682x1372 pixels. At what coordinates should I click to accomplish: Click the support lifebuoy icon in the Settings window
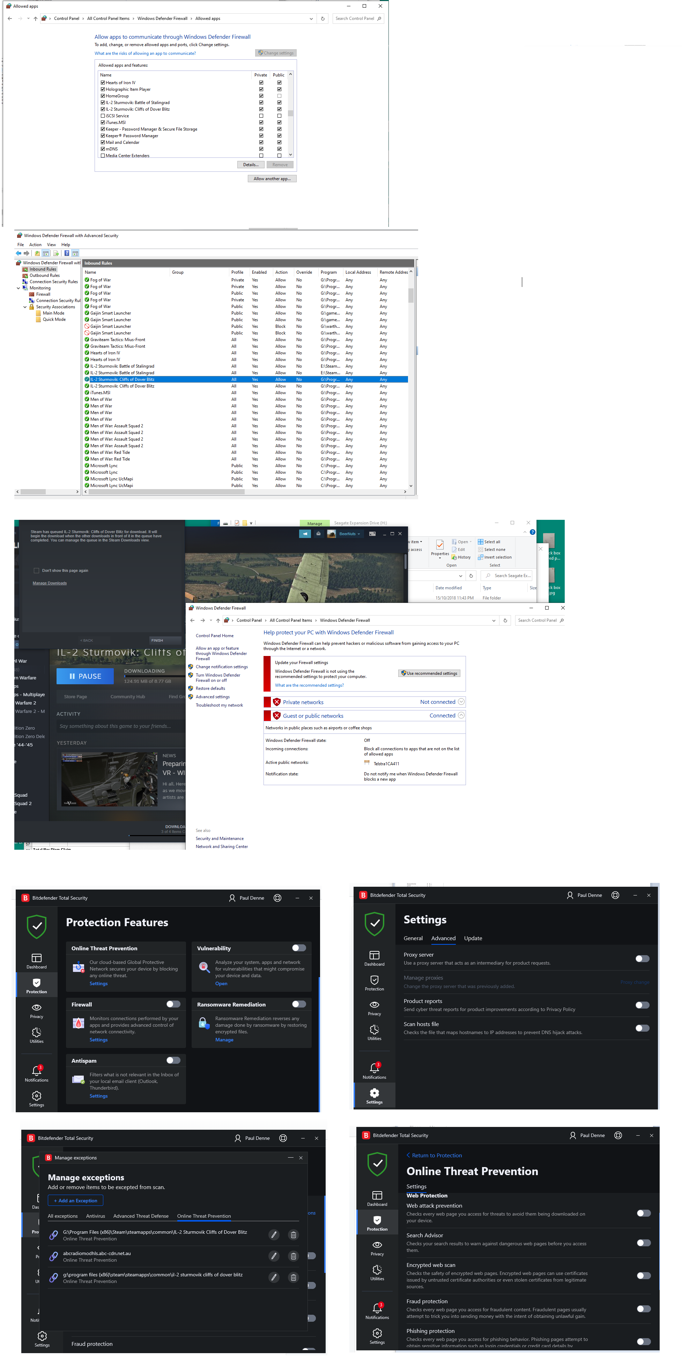(615, 895)
